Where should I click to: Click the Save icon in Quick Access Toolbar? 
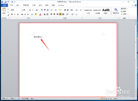(x=6, y=2)
